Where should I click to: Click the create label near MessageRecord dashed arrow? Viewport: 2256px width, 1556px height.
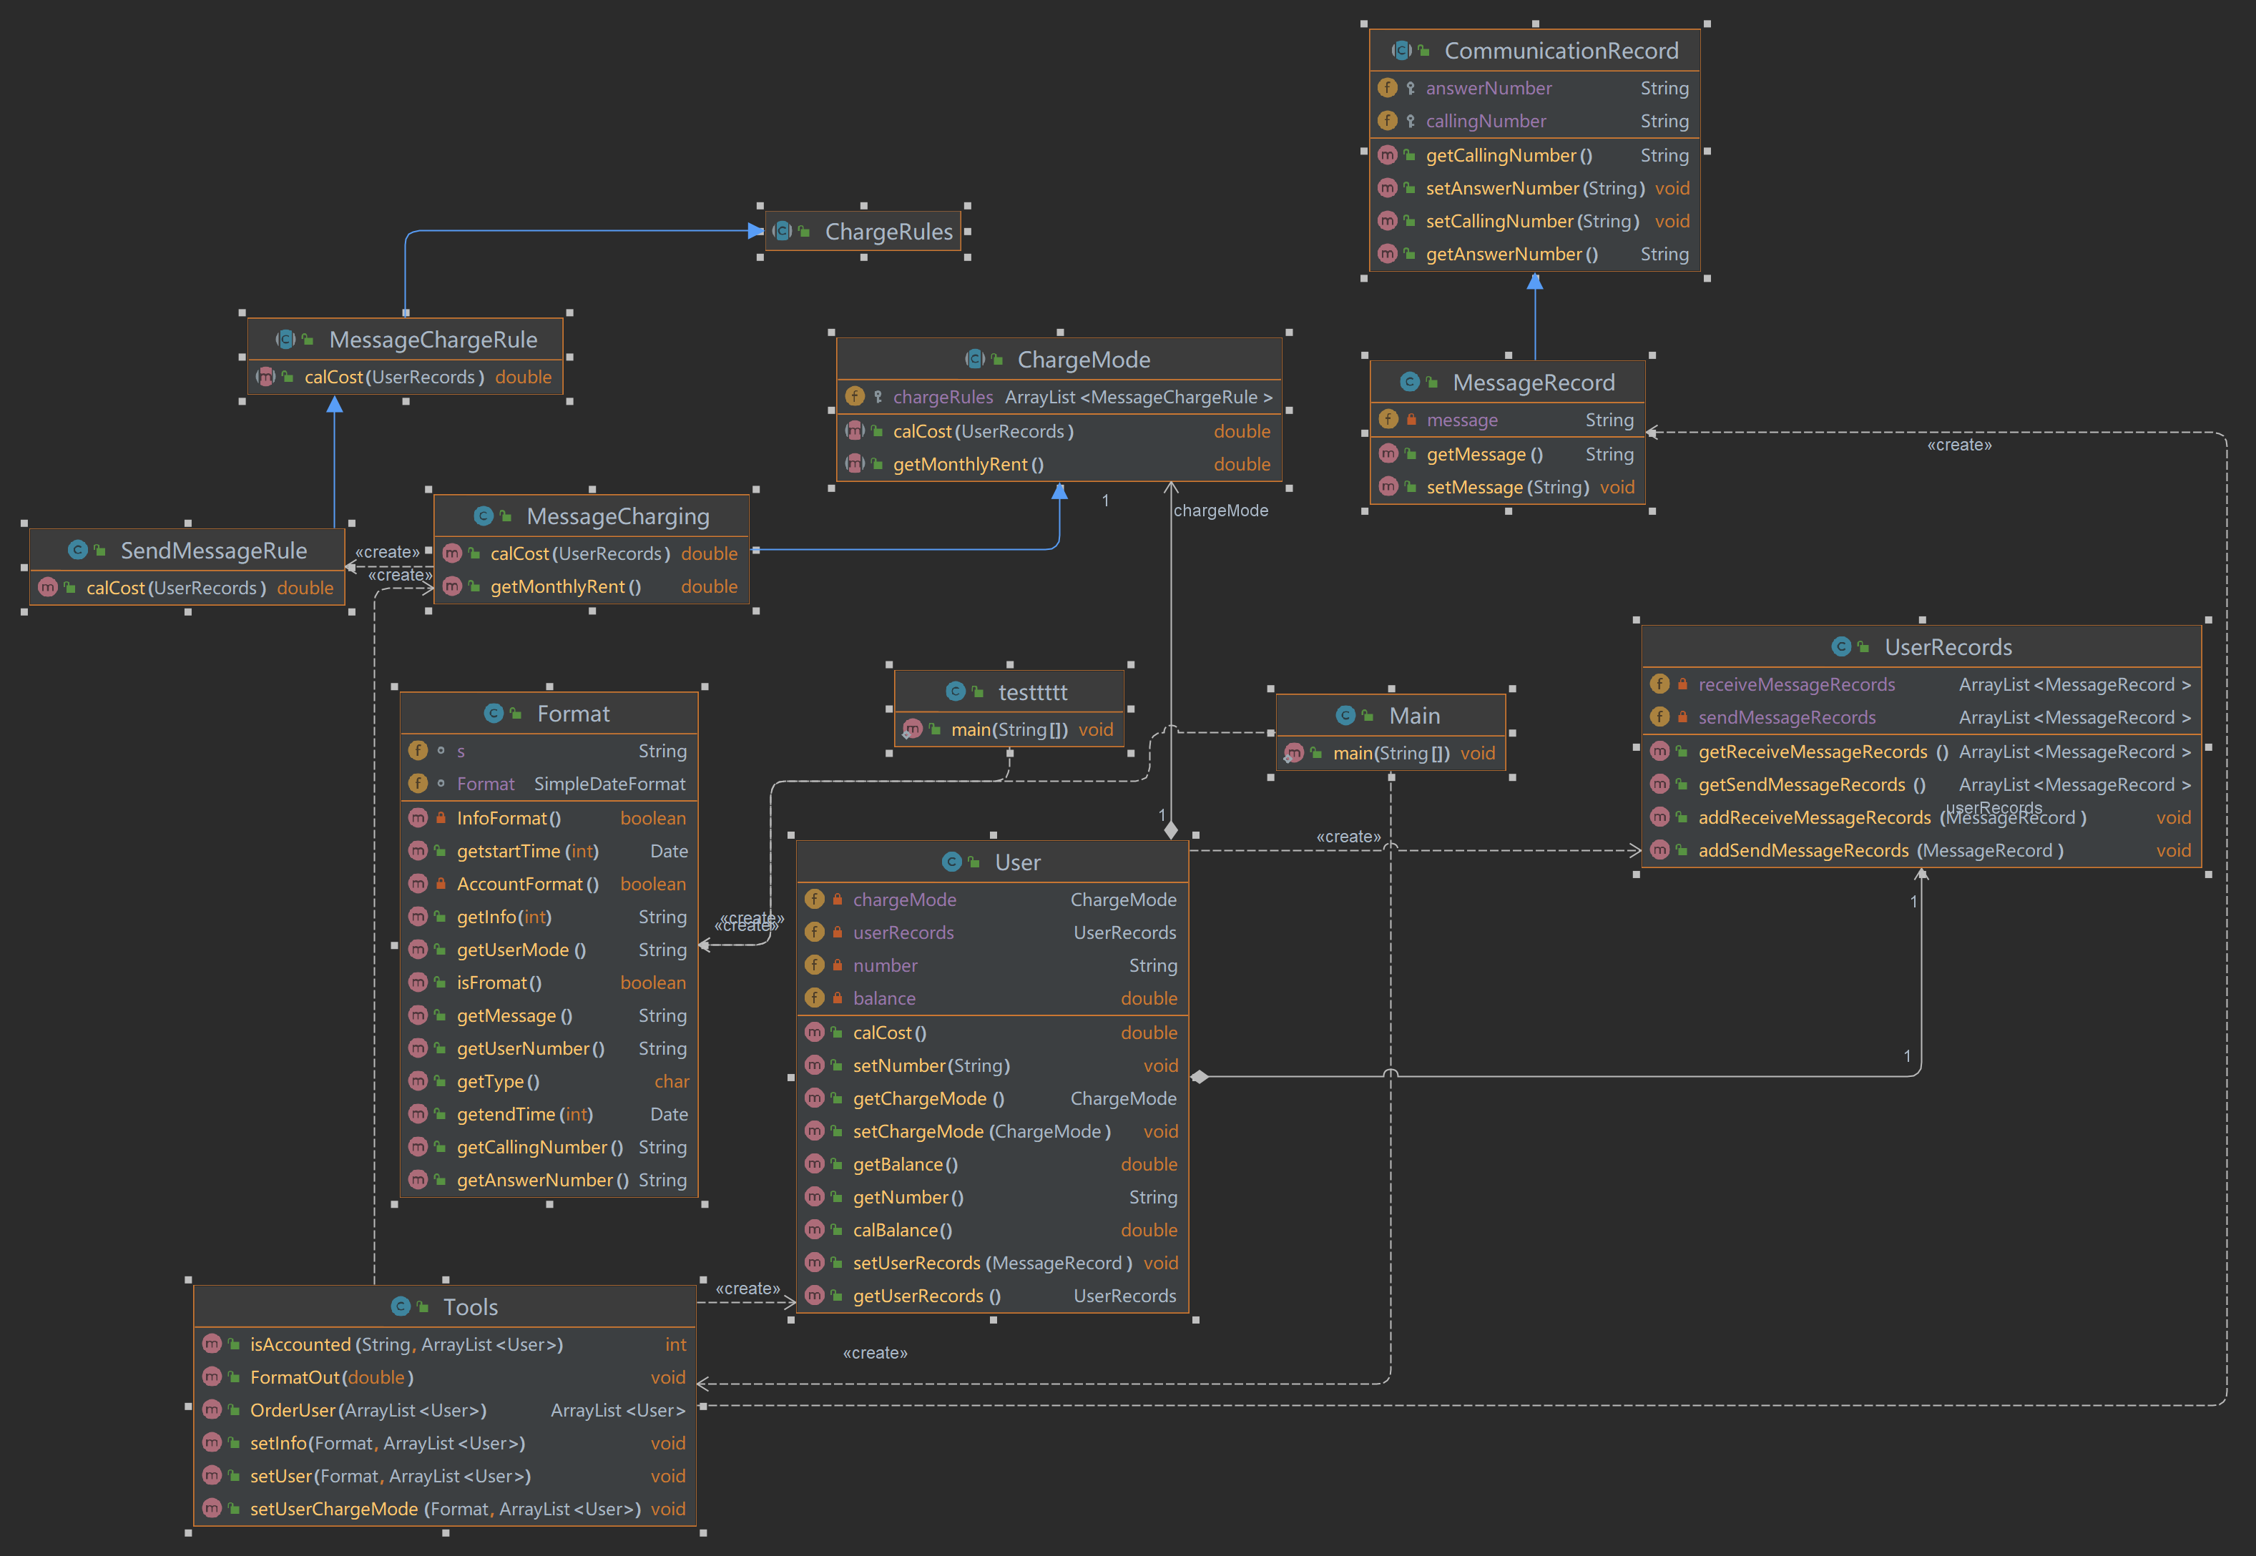pyautogui.click(x=1958, y=445)
